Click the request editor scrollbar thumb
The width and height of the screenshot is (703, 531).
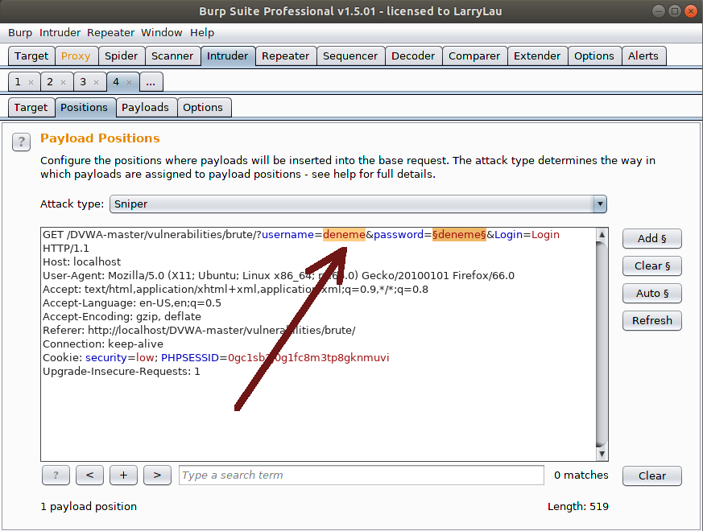602,344
